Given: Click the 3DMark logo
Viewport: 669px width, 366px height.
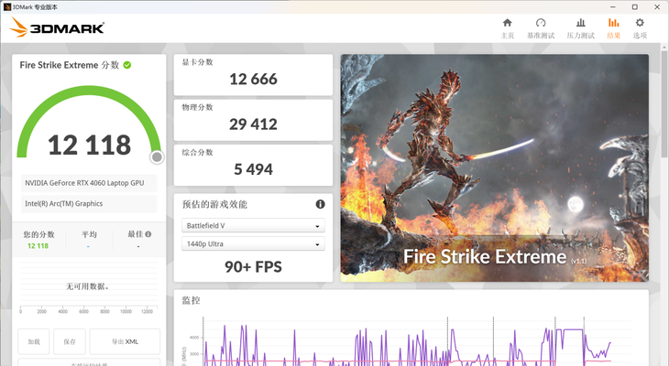Looking at the screenshot, I should pyautogui.click(x=57, y=27).
